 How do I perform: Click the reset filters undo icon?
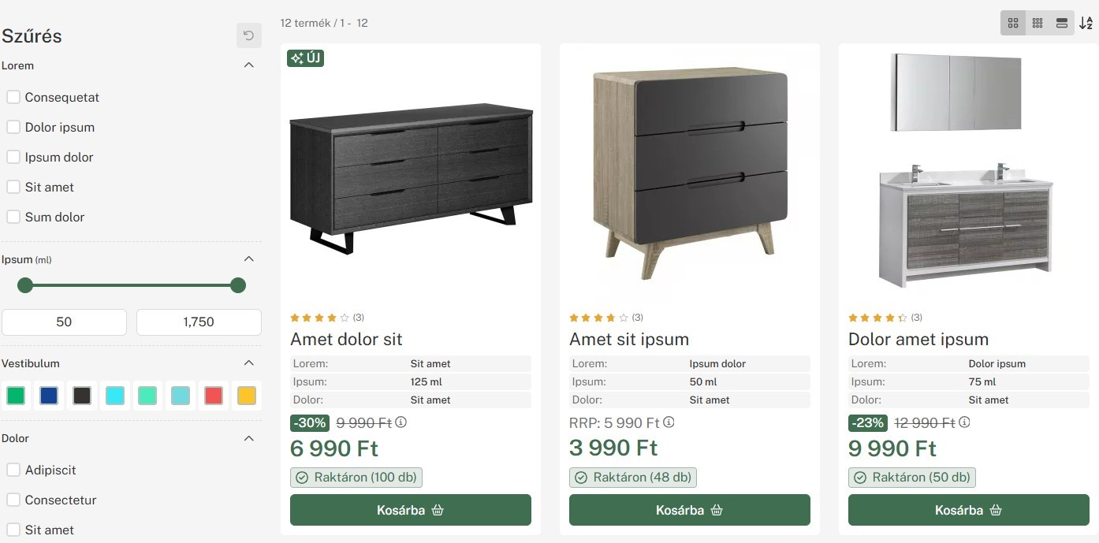[248, 35]
